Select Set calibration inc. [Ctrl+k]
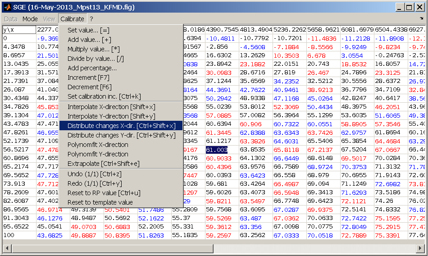 point(104,96)
